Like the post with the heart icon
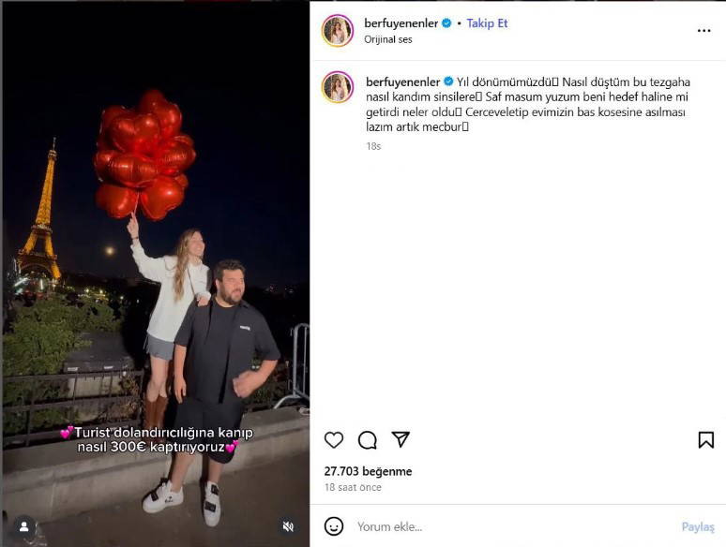 [334, 439]
